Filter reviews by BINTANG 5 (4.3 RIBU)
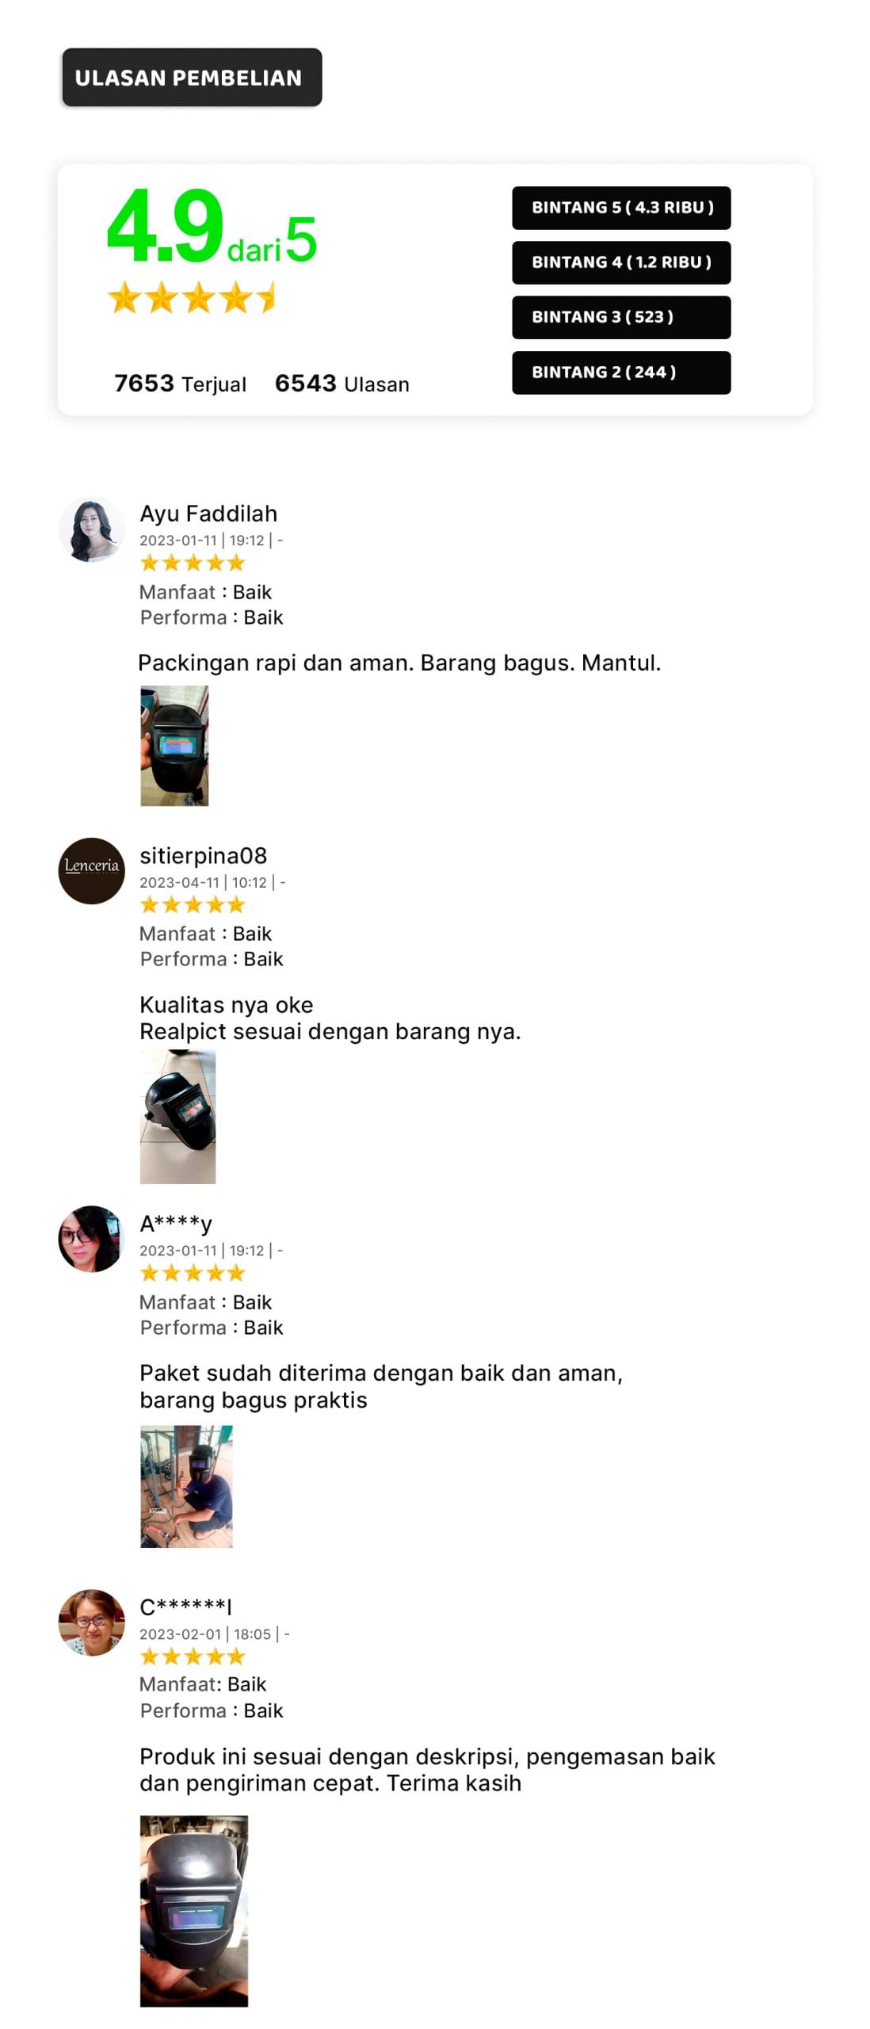 click(621, 208)
